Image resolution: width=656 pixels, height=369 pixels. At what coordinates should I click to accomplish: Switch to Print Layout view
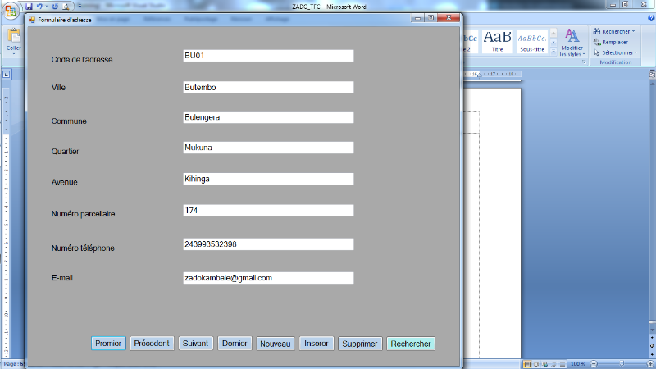[x=527, y=364]
